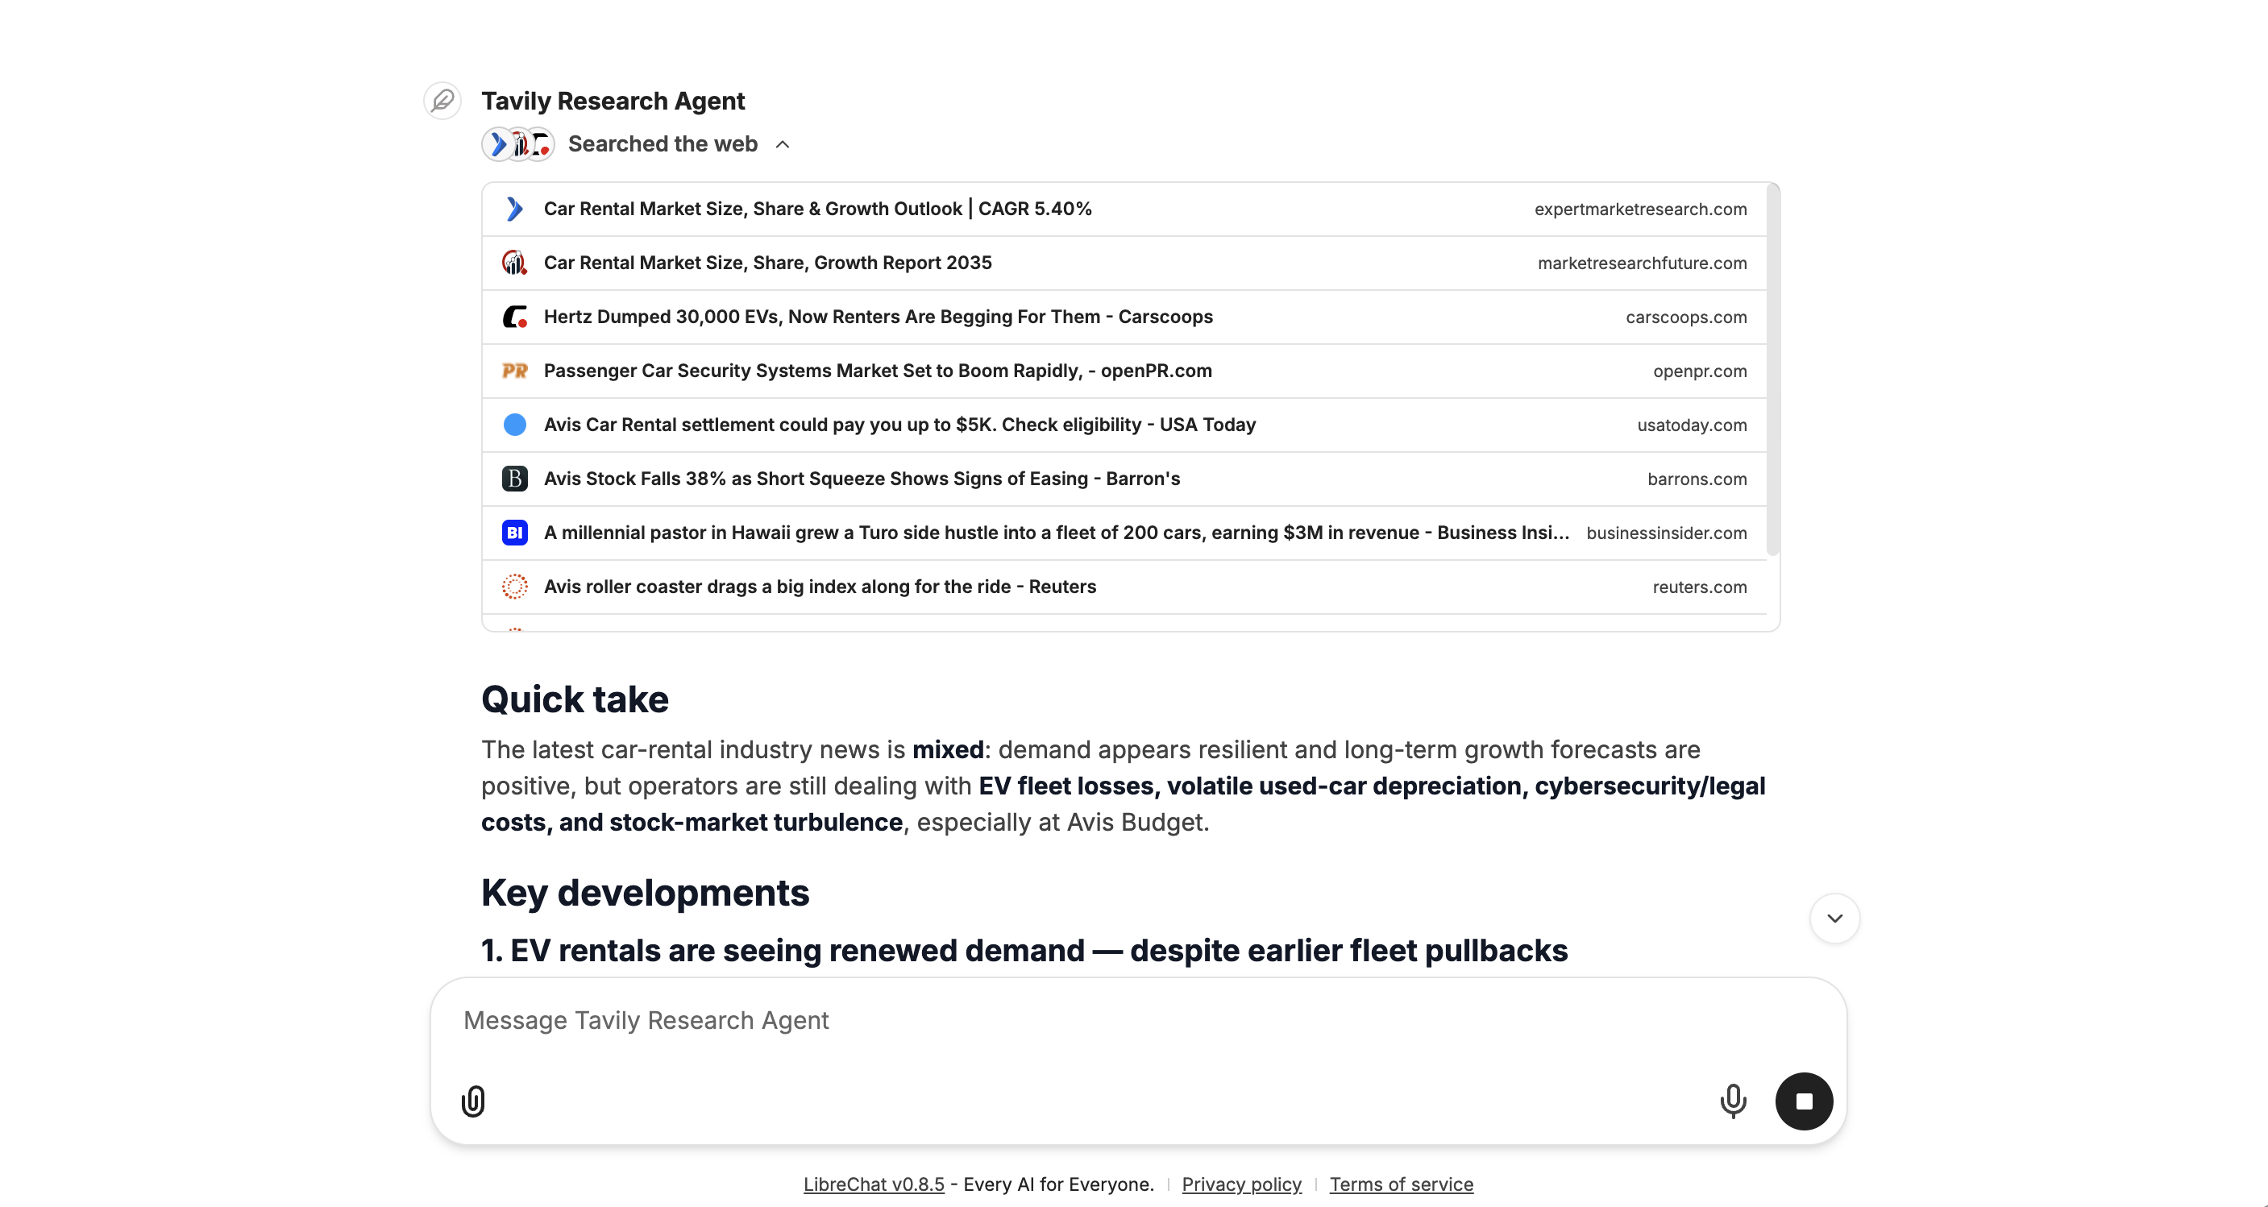Click the Business Insider BI favicon
The height and width of the screenshot is (1207, 2268).
pyautogui.click(x=514, y=533)
